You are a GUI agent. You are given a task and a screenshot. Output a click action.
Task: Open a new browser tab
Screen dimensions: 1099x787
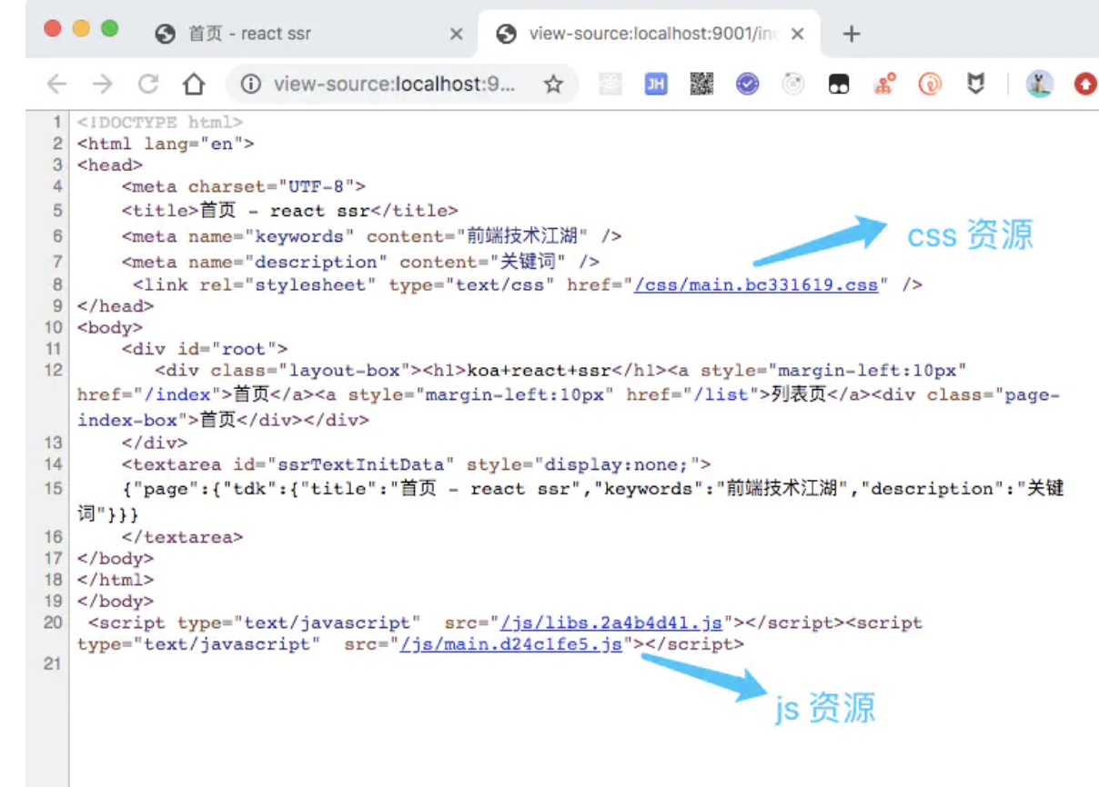(851, 35)
